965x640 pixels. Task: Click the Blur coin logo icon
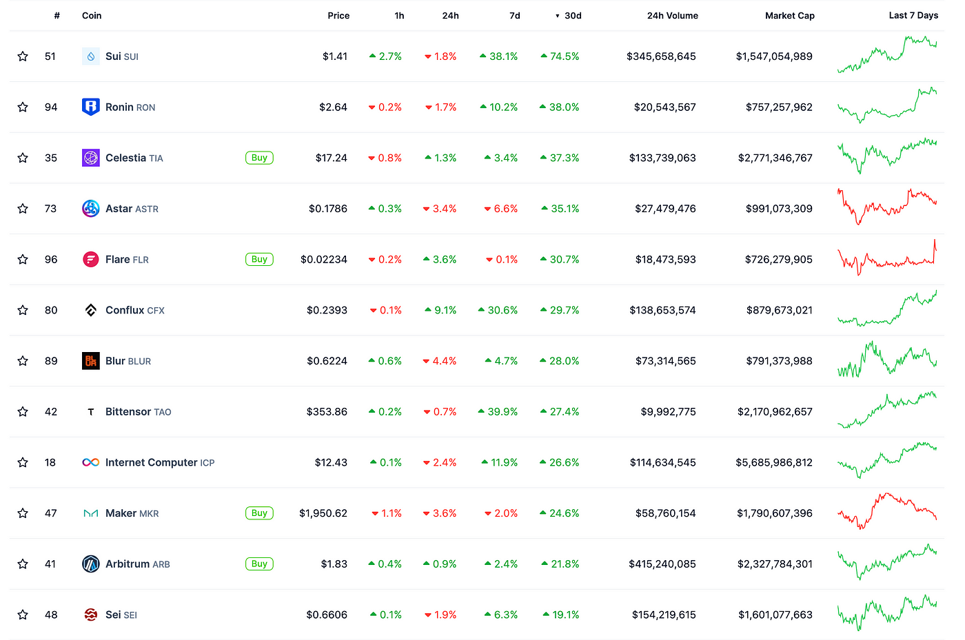coord(90,361)
